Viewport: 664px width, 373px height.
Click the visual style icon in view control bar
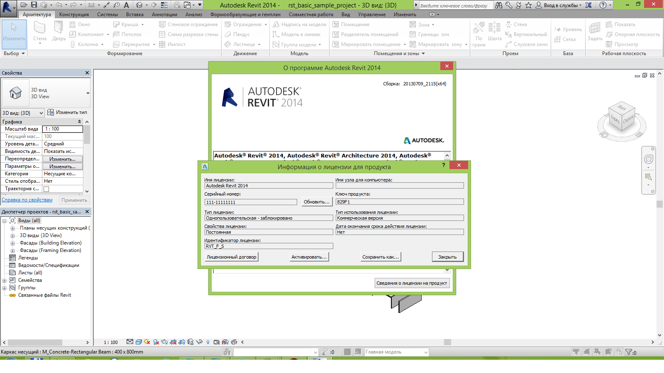pos(139,342)
